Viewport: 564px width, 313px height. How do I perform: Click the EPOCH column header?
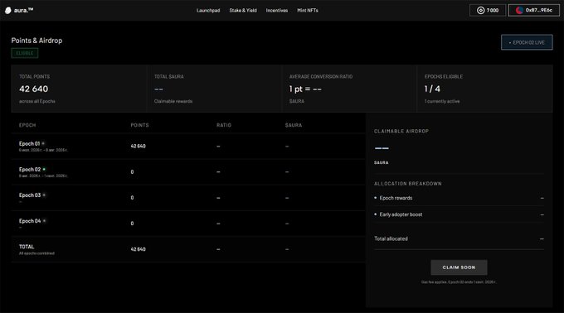click(27, 125)
